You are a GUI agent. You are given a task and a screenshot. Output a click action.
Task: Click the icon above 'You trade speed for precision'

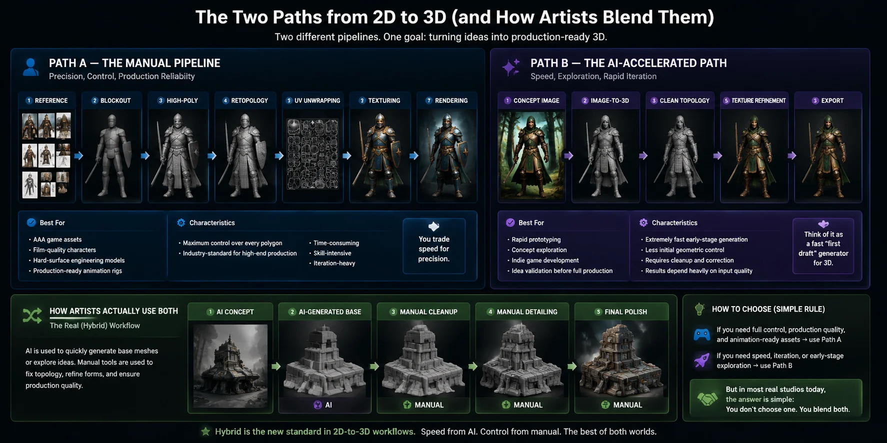[x=434, y=226]
